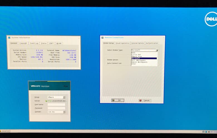Click the Memory Size value 1958 MB
This screenshot has width=217, height=138.
click(40, 55)
